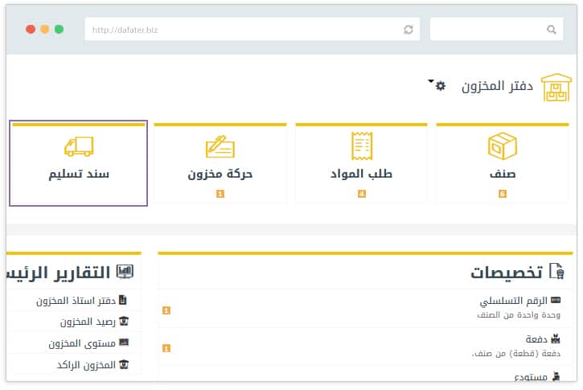Viewport: 583px width, 390px height.
Task: Click the material request receipt icon
Action: (x=362, y=146)
